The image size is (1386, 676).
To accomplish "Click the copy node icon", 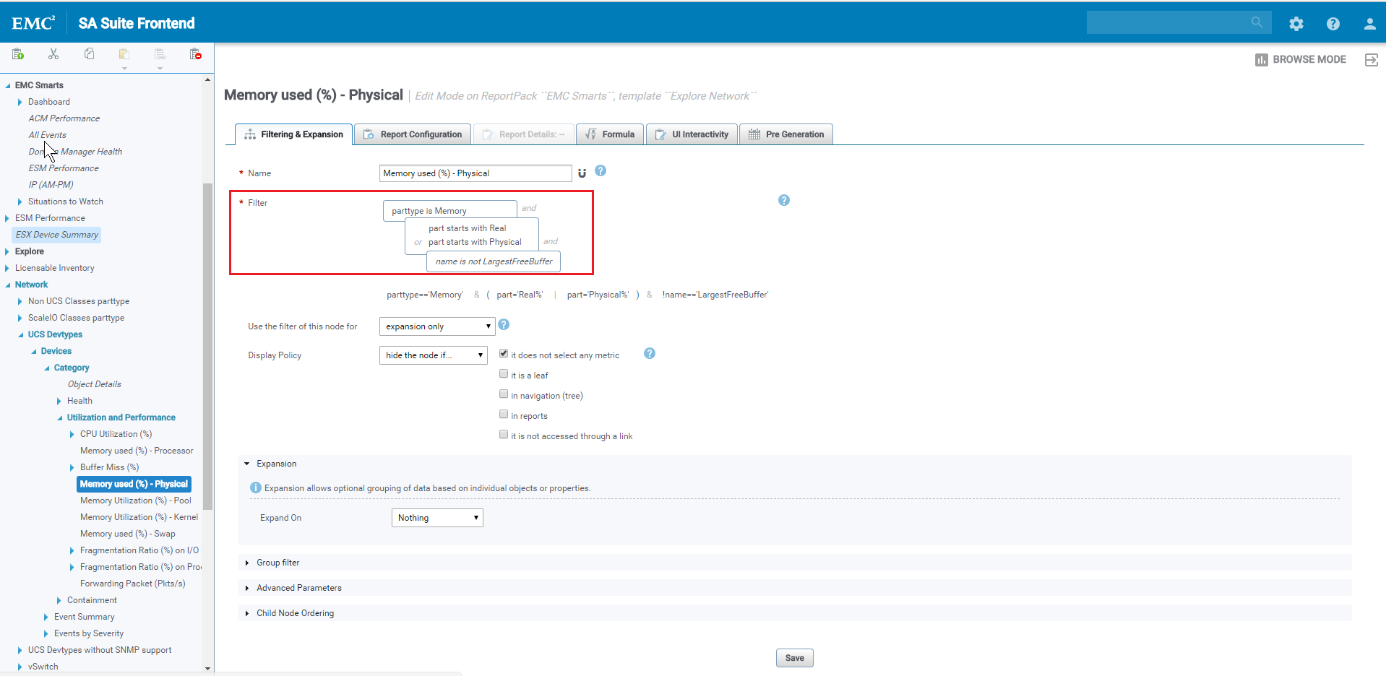I will 89,54.
